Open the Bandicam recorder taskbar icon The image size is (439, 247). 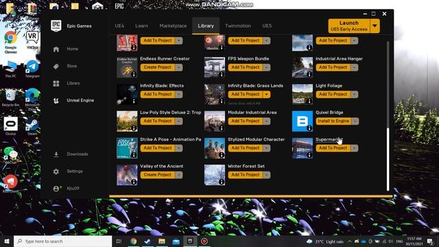(x=204, y=241)
